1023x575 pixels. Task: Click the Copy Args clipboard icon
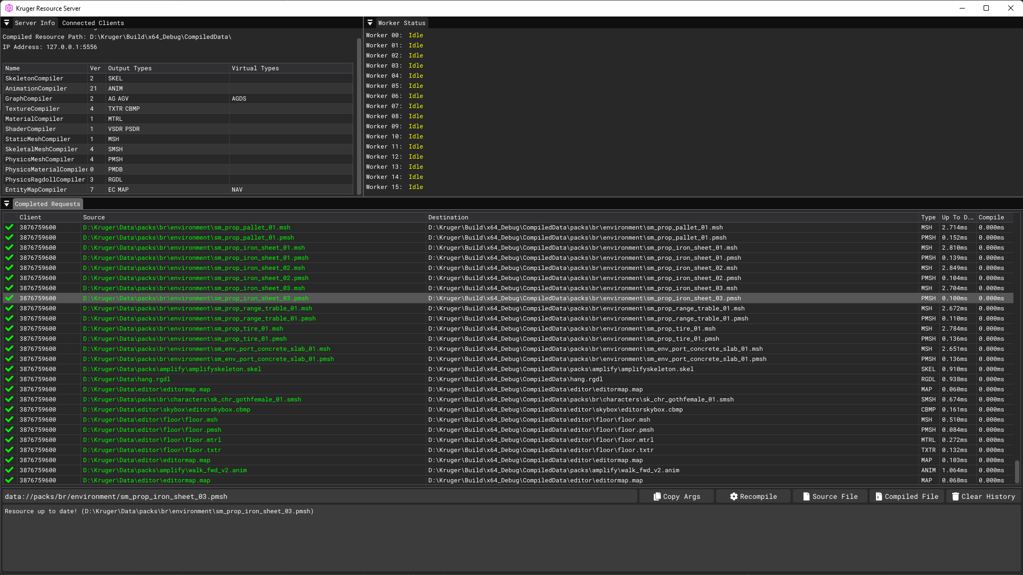pos(657,496)
